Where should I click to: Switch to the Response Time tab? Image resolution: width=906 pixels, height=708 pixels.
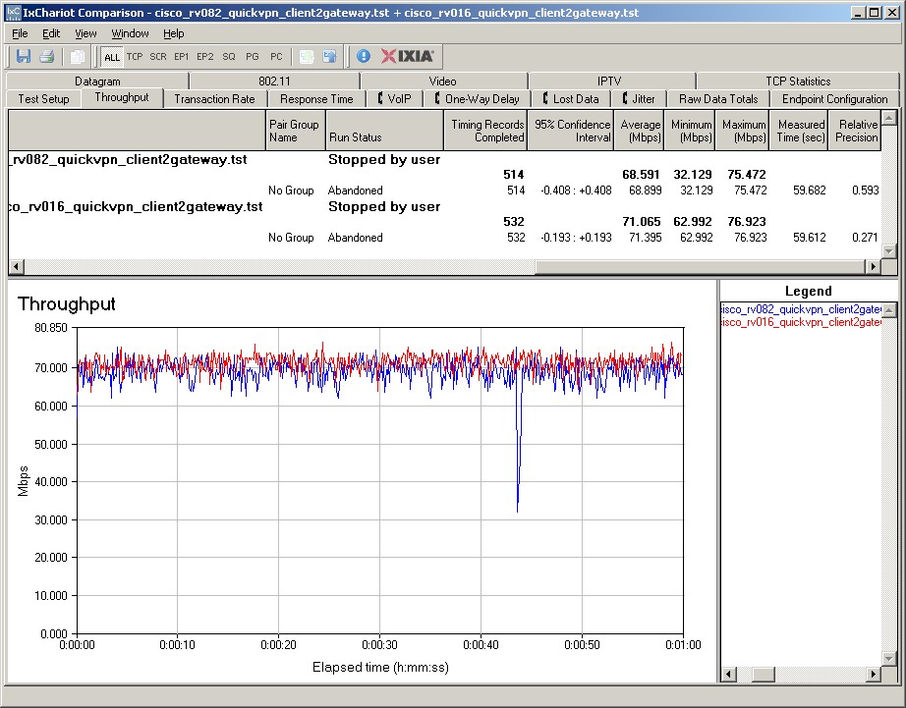tap(316, 99)
